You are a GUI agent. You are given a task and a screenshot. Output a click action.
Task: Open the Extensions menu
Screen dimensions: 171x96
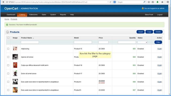(x=33, y=15)
